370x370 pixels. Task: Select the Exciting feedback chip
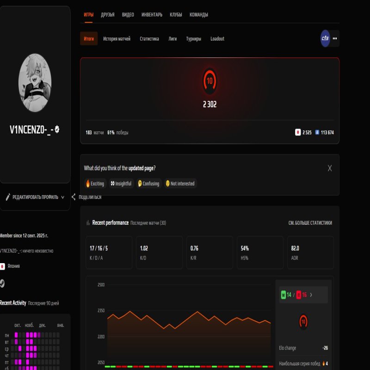[x=94, y=184]
